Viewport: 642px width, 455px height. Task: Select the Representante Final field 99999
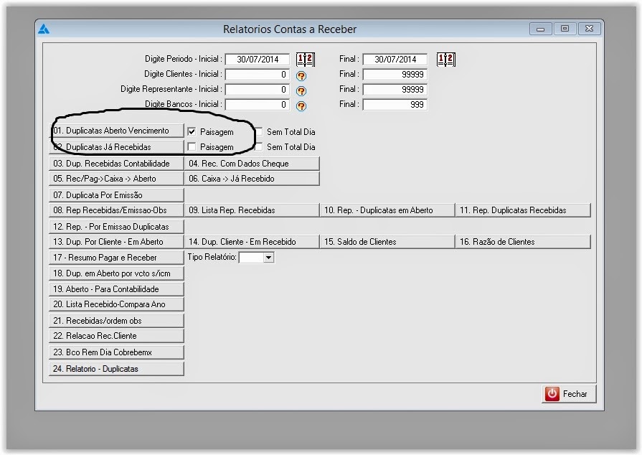click(395, 90)
